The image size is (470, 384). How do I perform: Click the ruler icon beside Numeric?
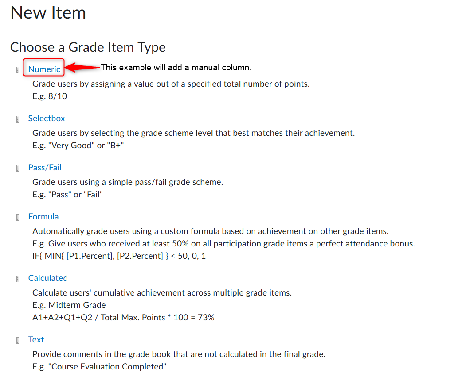coord(18,70)
